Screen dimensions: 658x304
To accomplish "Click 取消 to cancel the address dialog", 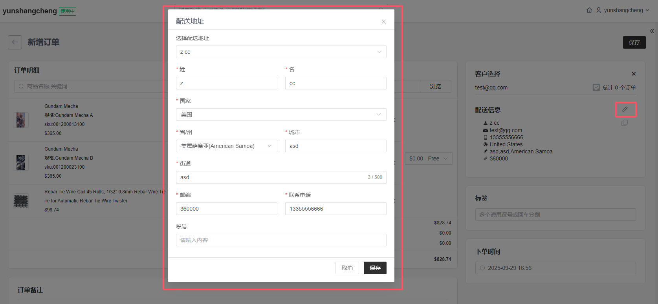I will (x=347, y=268).
